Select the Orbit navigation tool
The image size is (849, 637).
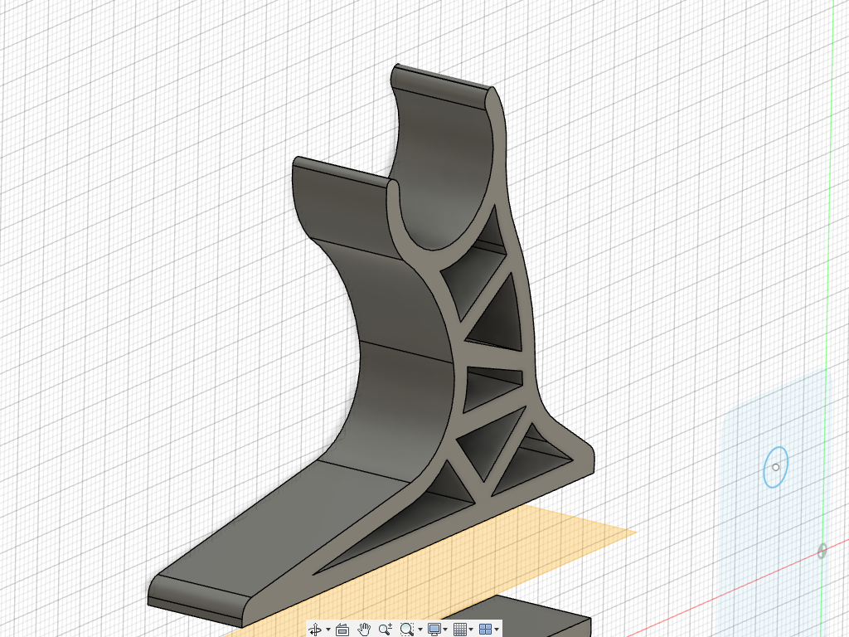click(x=315, y=629)
